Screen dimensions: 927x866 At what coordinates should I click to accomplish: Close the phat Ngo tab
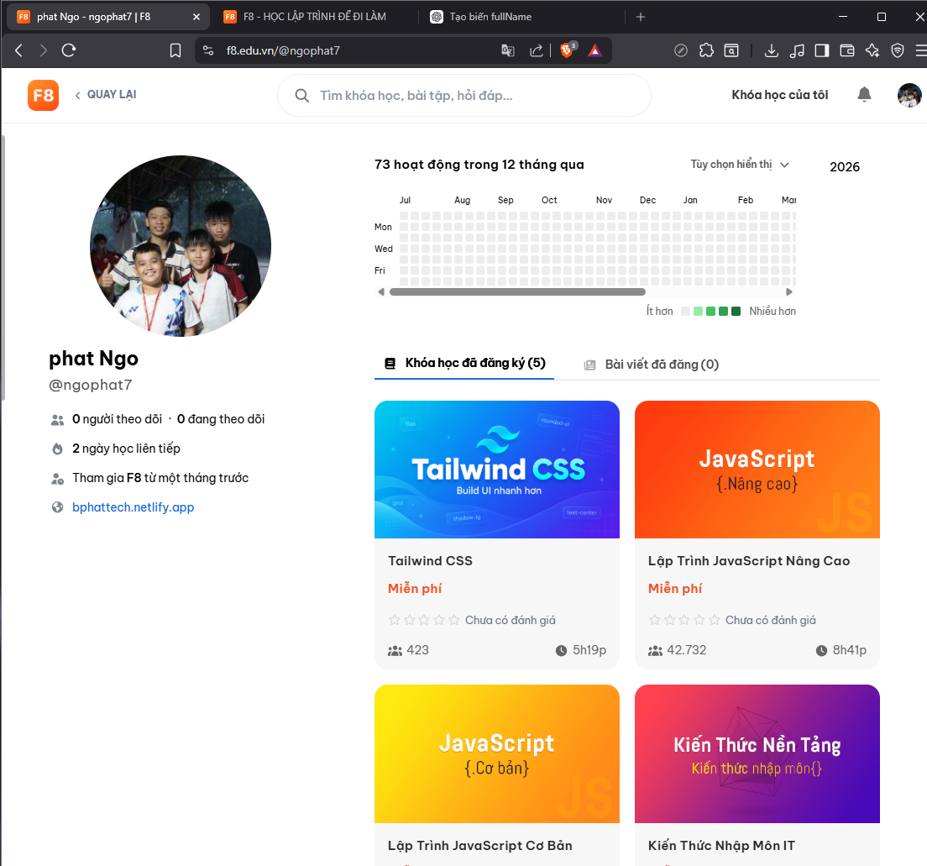click(196, 17)
